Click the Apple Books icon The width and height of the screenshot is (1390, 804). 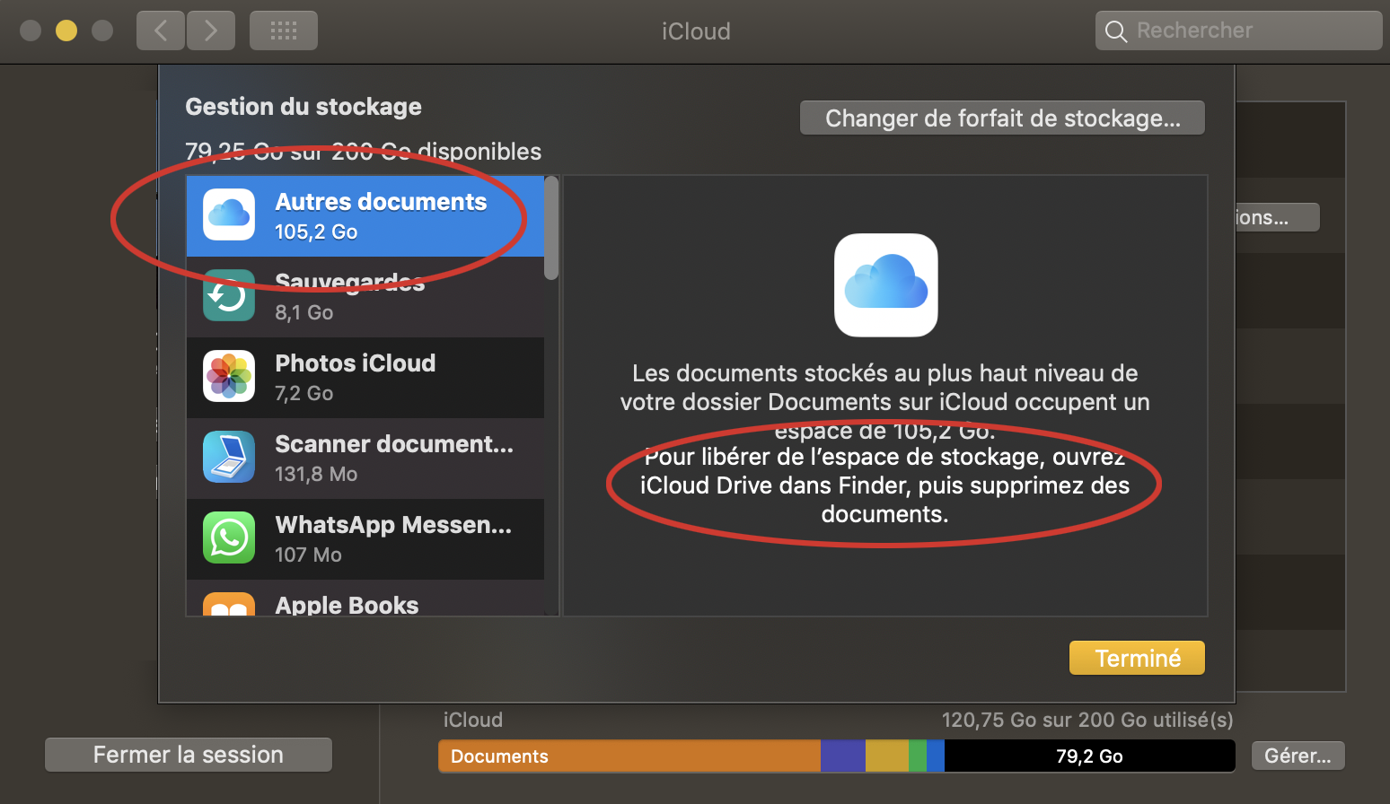tap(229, 605)
